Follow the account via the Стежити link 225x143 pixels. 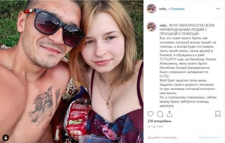click(178, 9)
